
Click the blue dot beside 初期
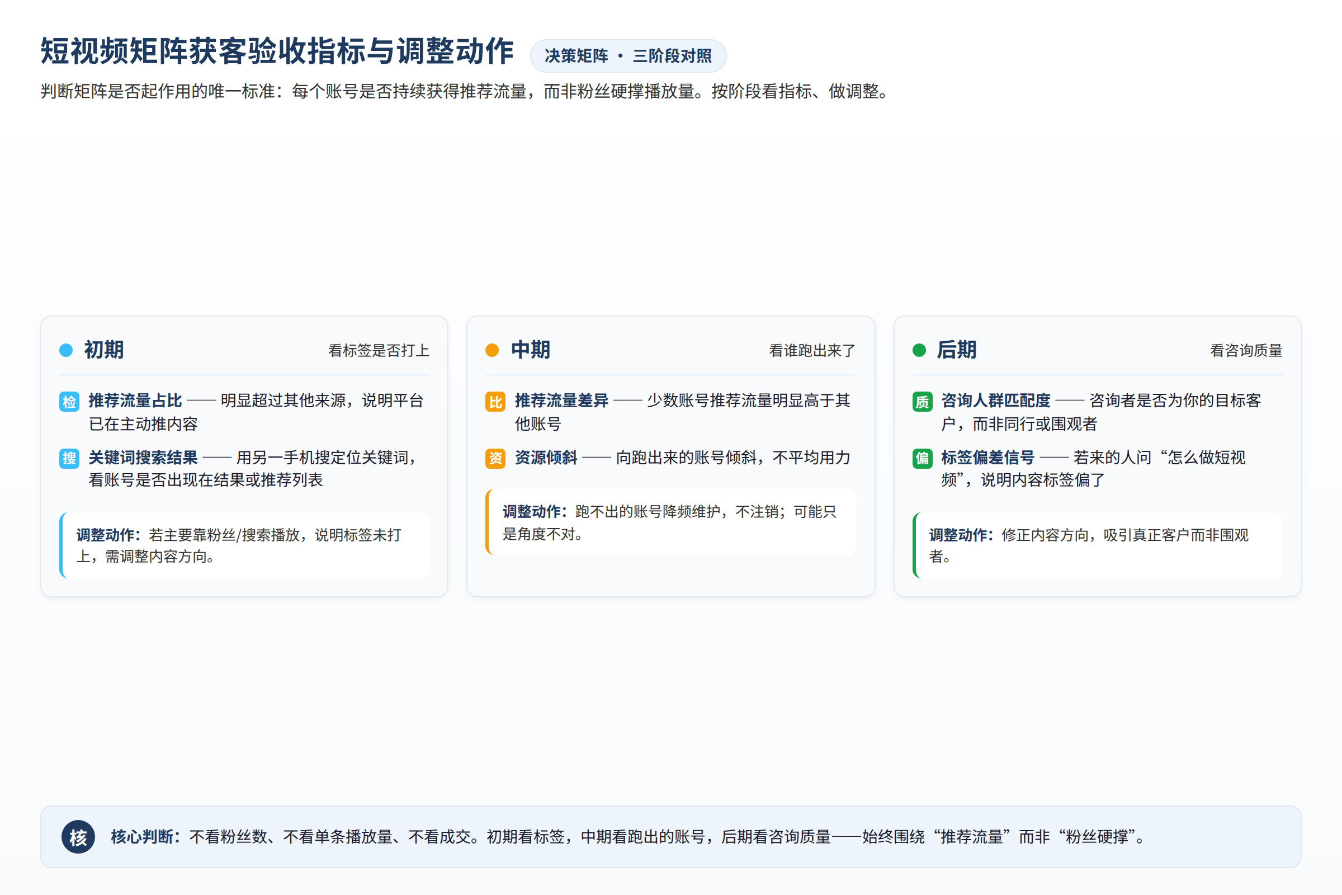[x=66, y=350]
